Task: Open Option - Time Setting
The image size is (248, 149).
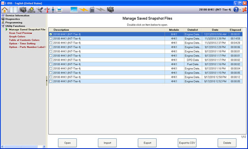Action: point(22,43)
